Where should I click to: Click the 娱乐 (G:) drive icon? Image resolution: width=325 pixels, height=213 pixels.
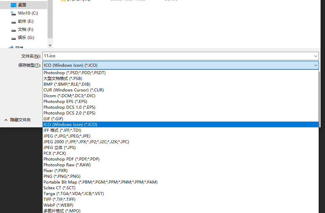[x=13, y=38]
